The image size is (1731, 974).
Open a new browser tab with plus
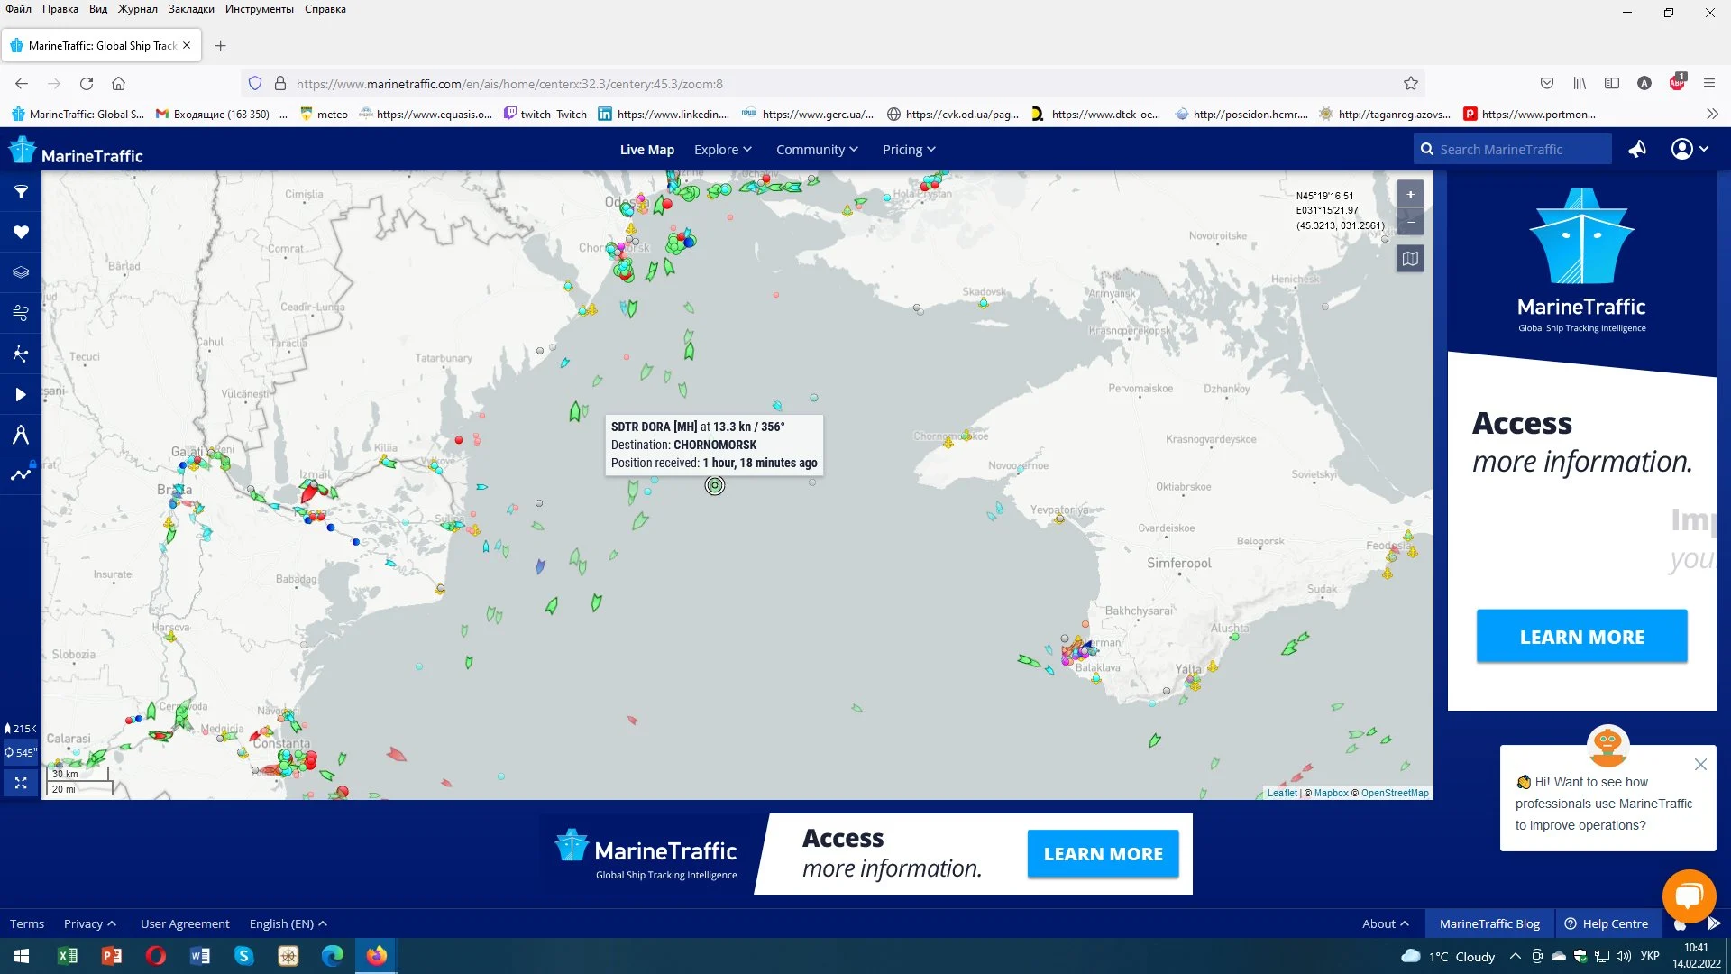[220, 45]
